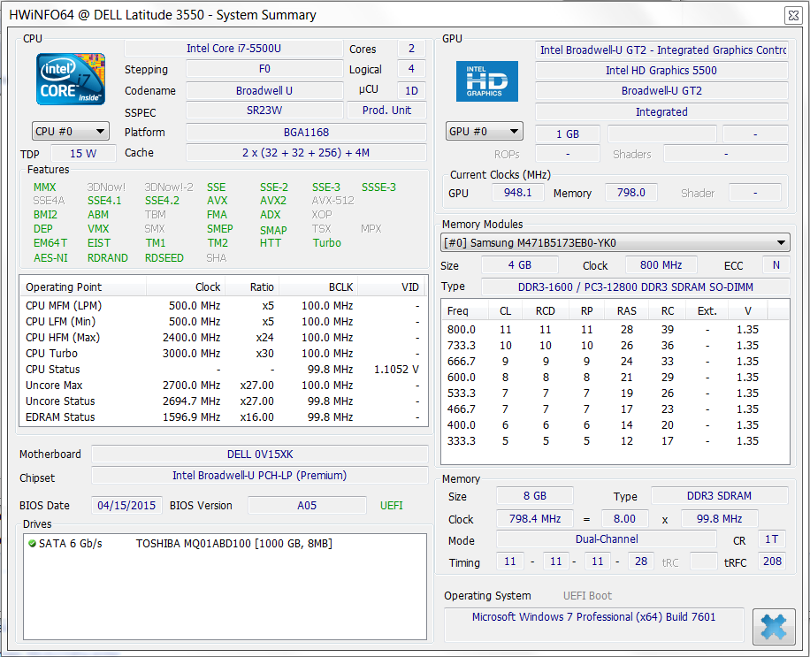Select the Uncore Max row
Viewport: 810px width, 657px height.
(224, 386)
